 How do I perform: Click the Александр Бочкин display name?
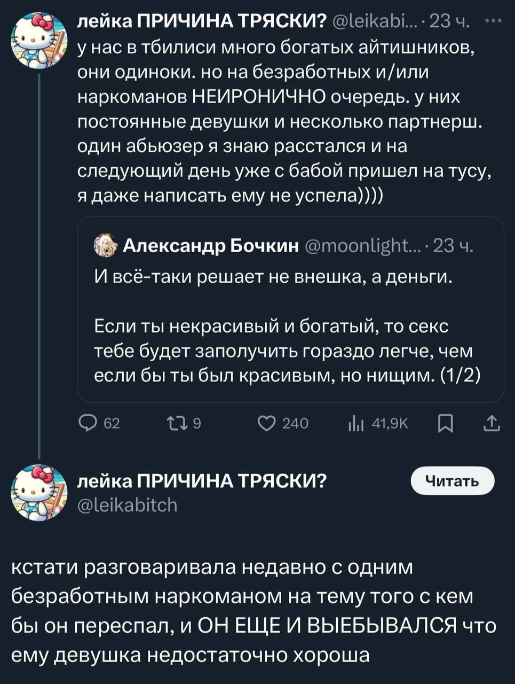pyautogui.click(x=211, y=245)
